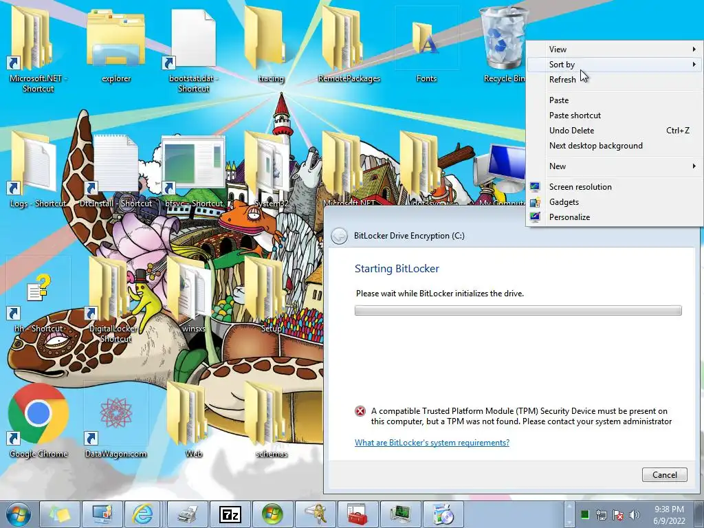Open Personalize from the context menu
Screen dimensions: 704x528
tap(614, 217)
